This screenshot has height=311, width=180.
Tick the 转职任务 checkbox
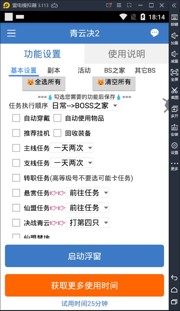pos(16,178)
